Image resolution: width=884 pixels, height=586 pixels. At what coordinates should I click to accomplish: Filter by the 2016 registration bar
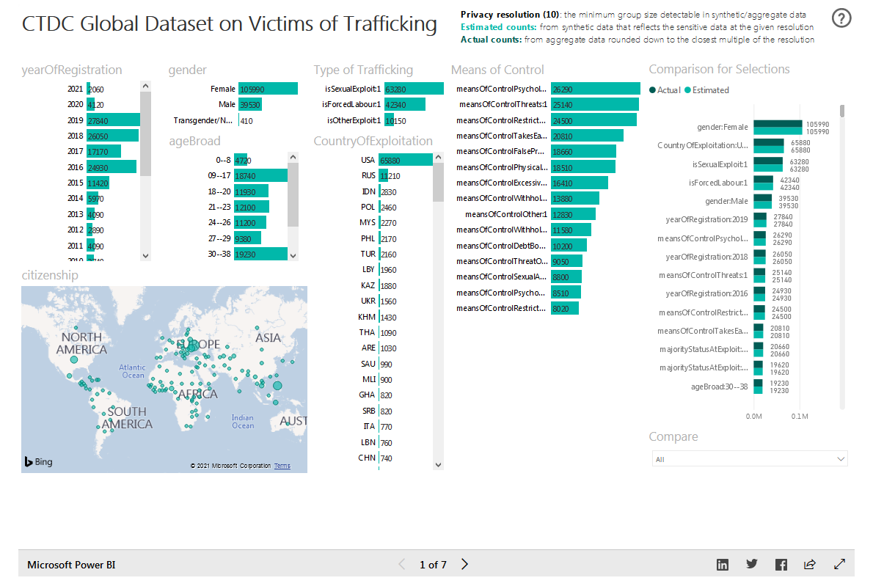[x=112, y=167]
